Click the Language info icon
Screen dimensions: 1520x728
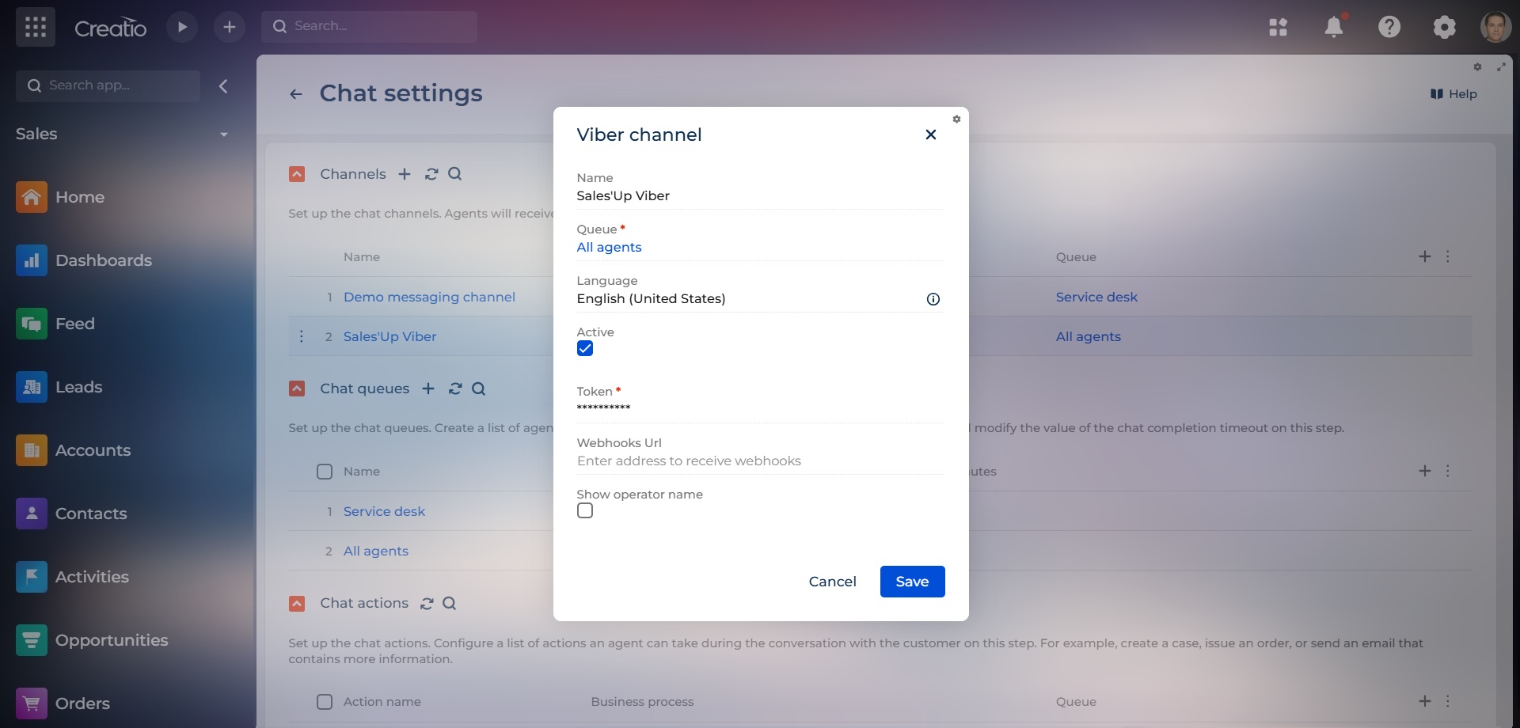click(933, 299)
